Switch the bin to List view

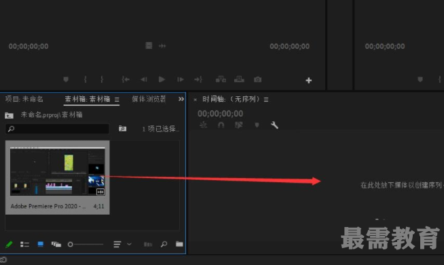point(24,245)
